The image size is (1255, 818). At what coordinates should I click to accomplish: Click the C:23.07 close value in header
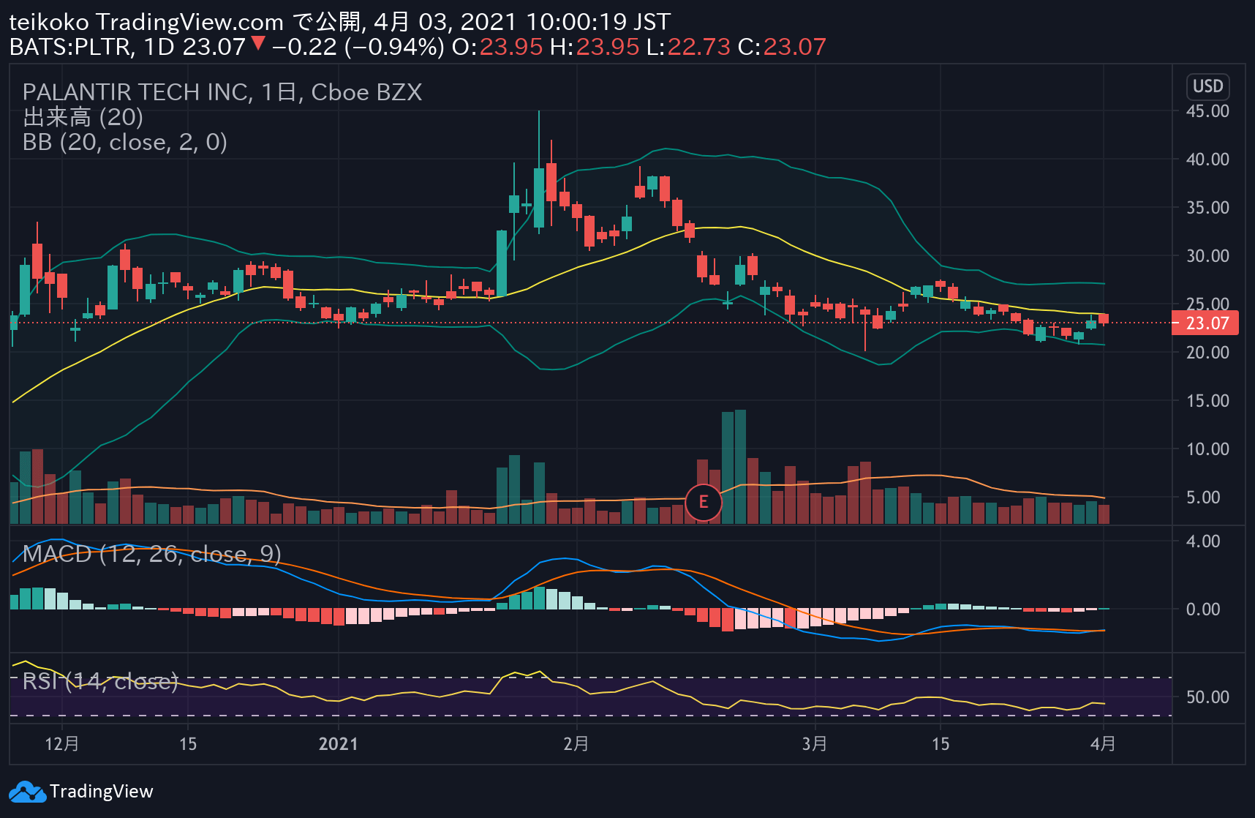[782, 47]
